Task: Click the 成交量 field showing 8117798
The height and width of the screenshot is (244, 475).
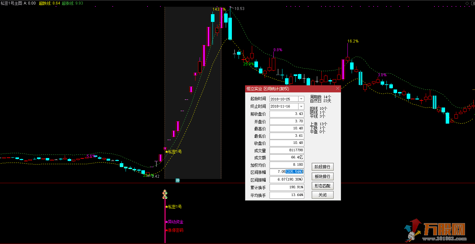Action: [287, 150]
